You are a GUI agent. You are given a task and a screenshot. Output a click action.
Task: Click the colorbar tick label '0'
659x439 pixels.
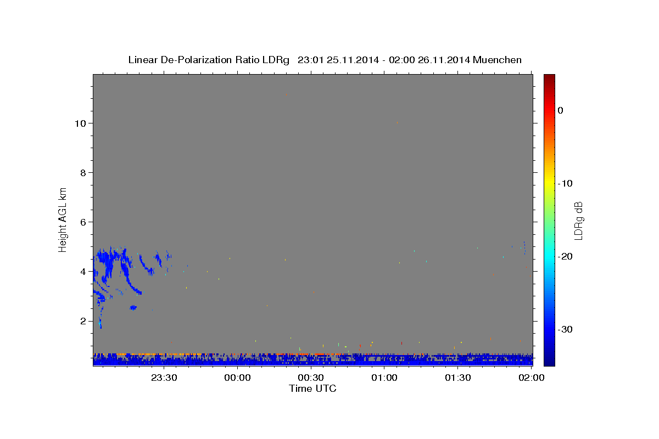click(x=561, y=110)
